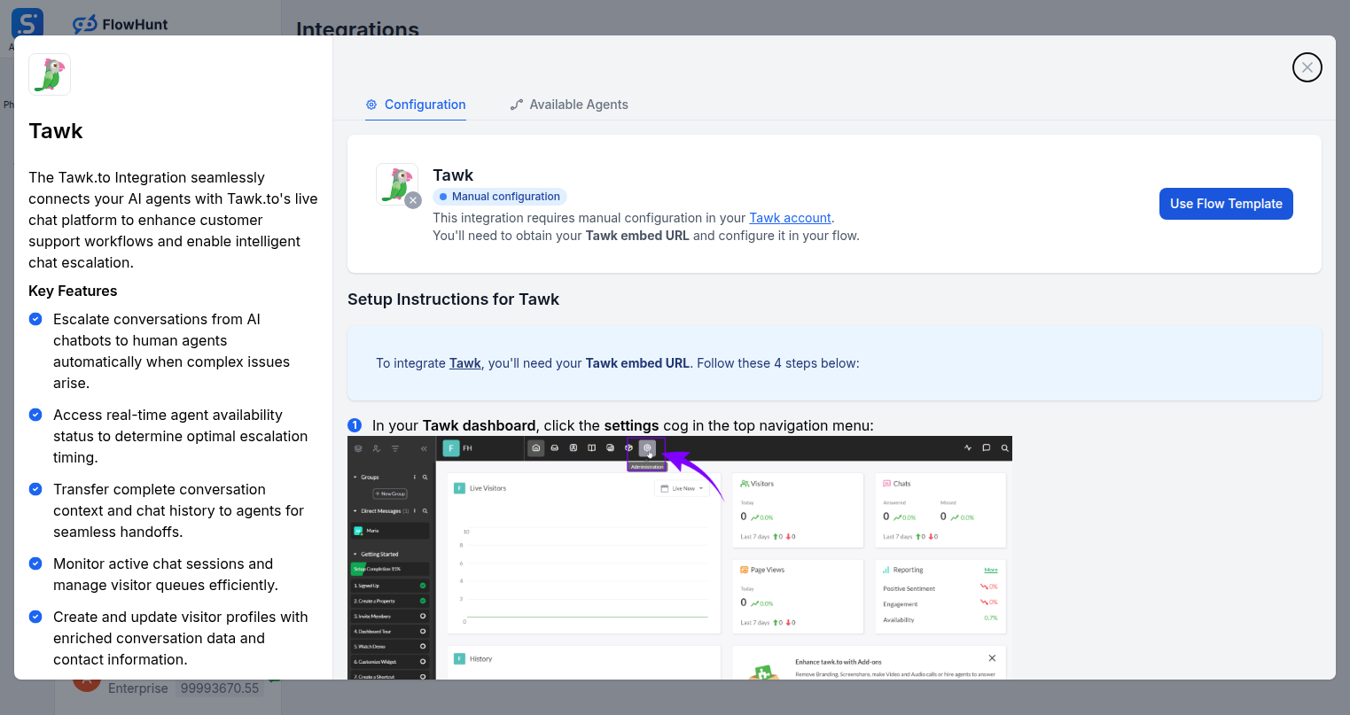Click the Tawk parrot icon in the description panel
The width and height of the screenshot is (1350, 715).
pyautogui.click(x=49, y=74)
